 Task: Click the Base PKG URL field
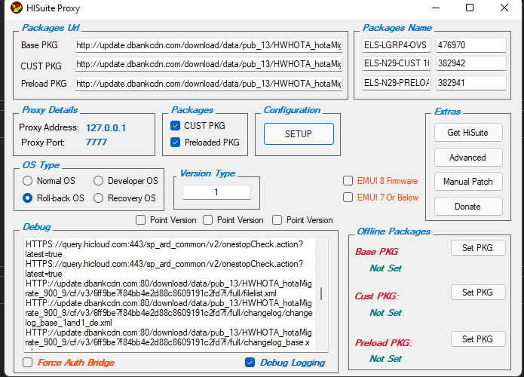(x=209, y=45)
